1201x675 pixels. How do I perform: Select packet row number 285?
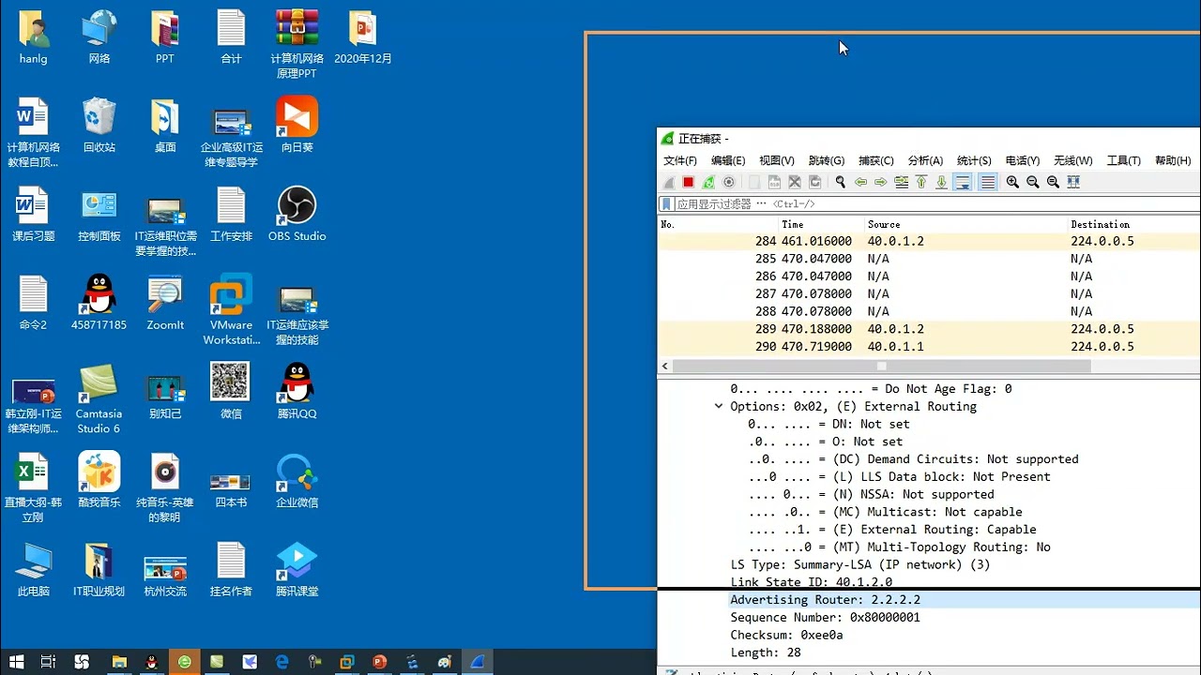(x=929, y=259)
